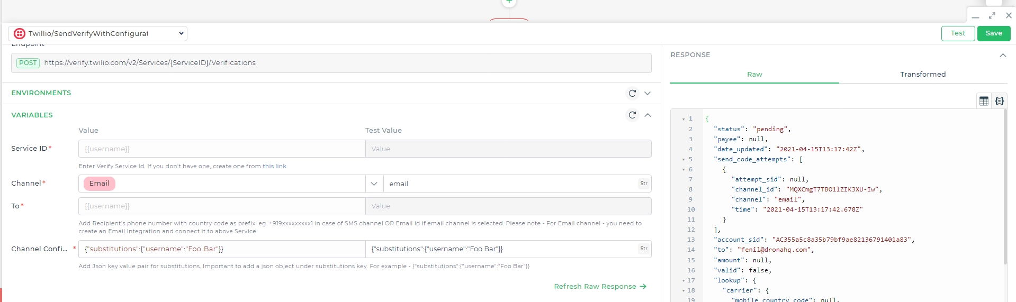Click the Str type badge on Channel test value
1016x302 pixels.
point(644,184)
